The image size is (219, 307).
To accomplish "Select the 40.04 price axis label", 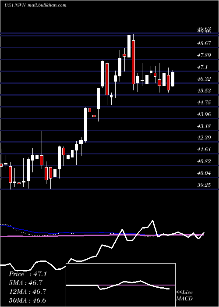I will pyautogui.click(x=204, y=173).
